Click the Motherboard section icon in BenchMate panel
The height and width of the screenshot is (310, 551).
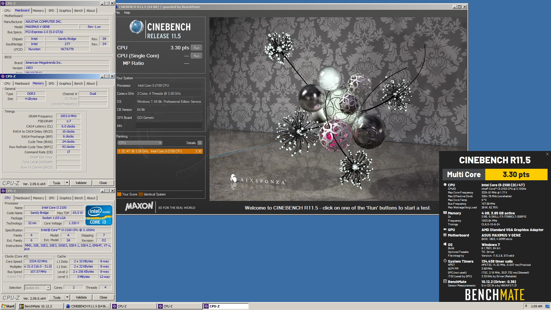pyautogui.click(x=445, y=235)
